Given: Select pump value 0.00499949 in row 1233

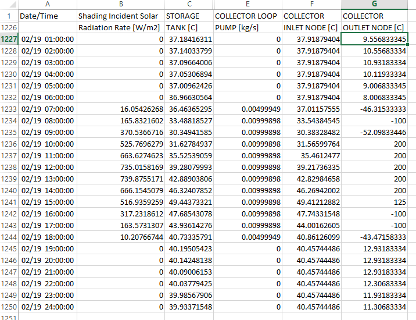Looking at the screenshot, I should (x=248, y=109).
